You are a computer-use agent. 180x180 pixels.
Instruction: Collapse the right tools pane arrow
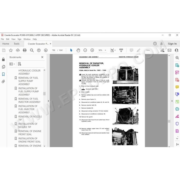click(x=172, y=101)
